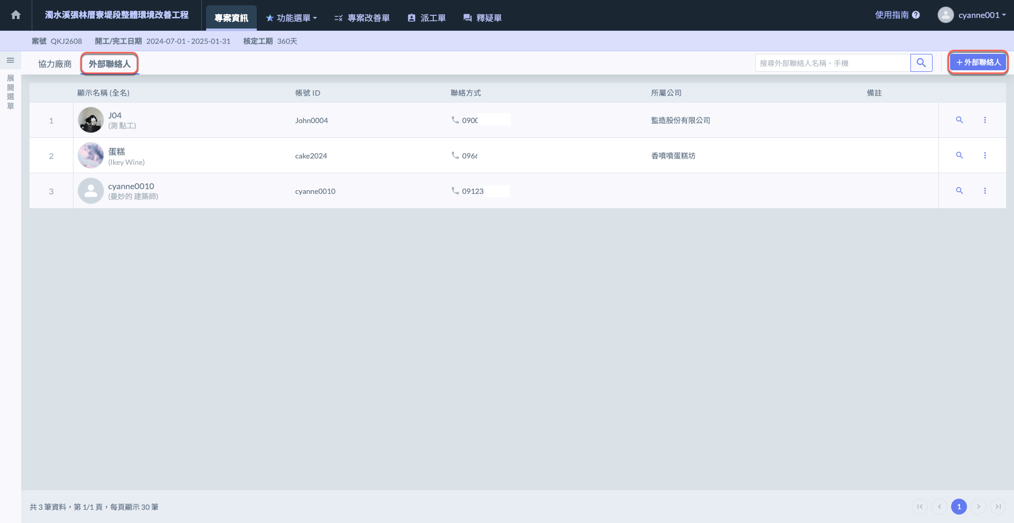Open more options for cake2024 row
The width and height of the screenshot is (1014, 523).
pos(984,155)
